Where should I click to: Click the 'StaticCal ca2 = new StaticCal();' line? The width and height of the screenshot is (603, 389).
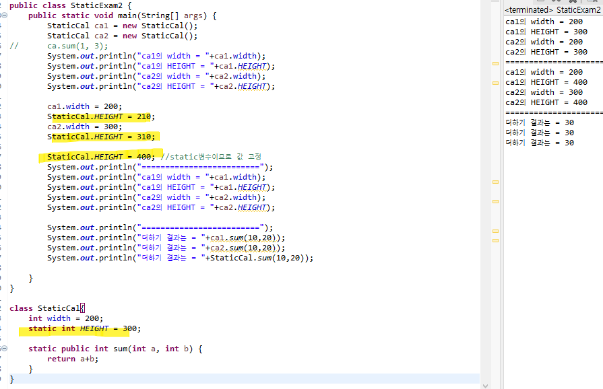point(123,36)
